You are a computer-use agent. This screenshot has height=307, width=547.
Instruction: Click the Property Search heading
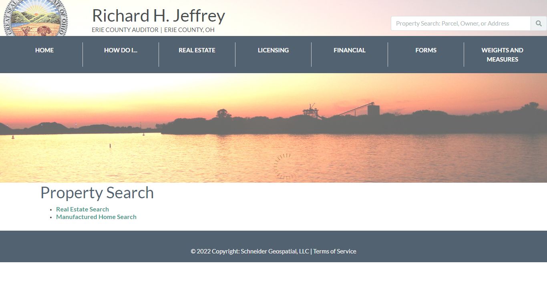coord(97,193)
